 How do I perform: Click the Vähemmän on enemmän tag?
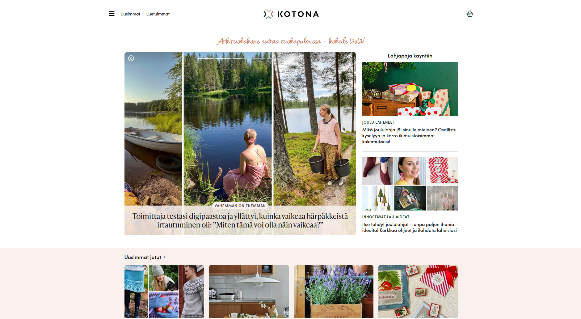click(x=240, y=206)
